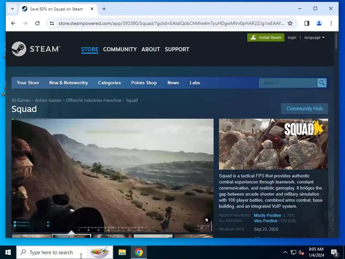The width and height of the screenshot is (345, 259).
Task: Click the store search magnifier icon
Action: point(322,83)
